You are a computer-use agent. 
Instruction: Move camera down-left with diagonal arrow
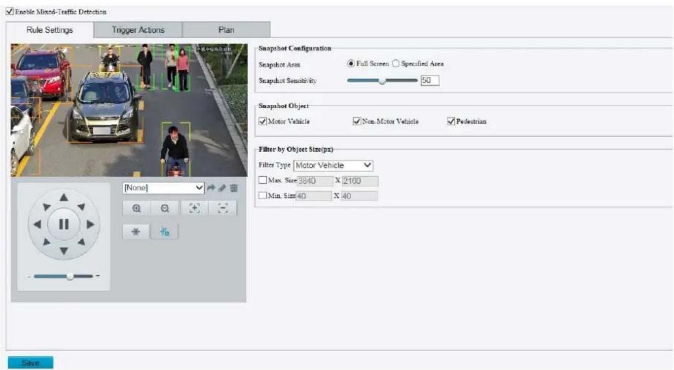(x=47, y=241)
